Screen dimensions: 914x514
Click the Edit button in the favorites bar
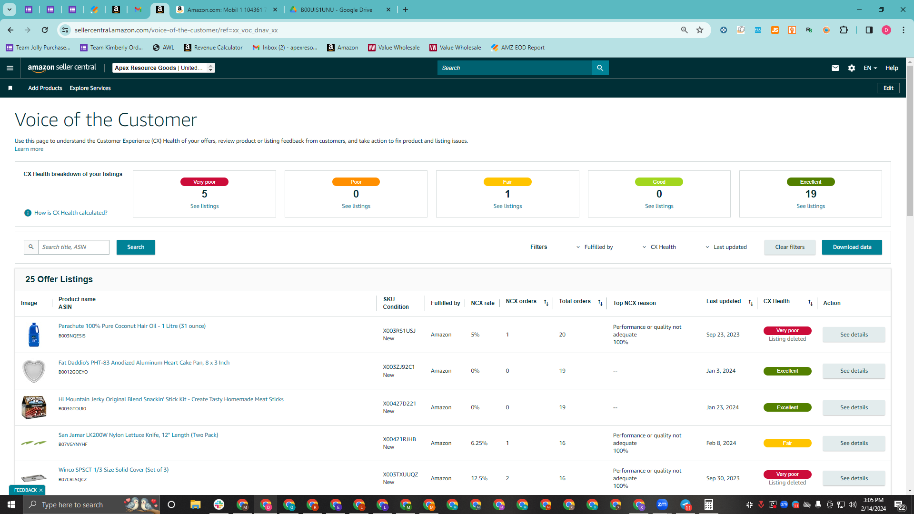pos(888,88)
